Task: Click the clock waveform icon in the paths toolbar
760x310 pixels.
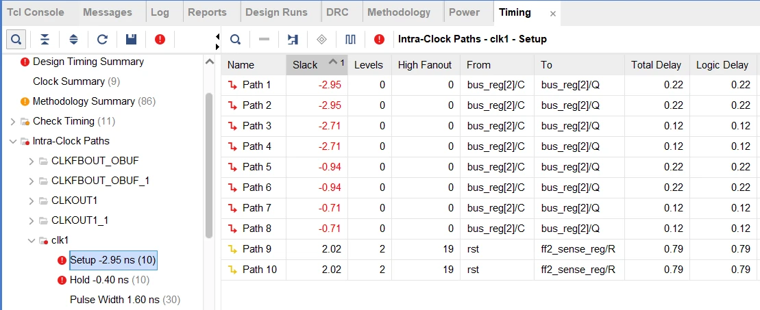Action: (x=350, y=39)
